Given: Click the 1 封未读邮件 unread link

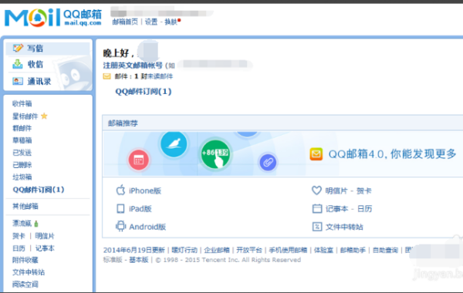Looking at the screenshot, I should pyautogui.click(x=154, y=76).
